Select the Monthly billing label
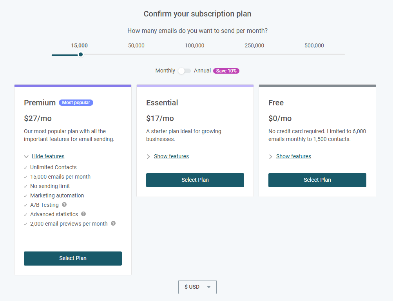This screenshot has width=393, height=302. 165,71
